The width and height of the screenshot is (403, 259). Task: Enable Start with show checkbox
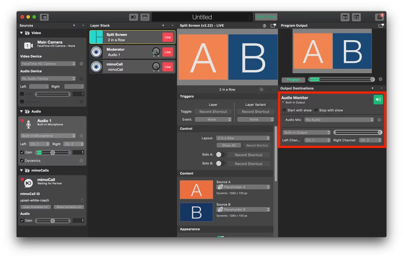(x=284, y=110)
